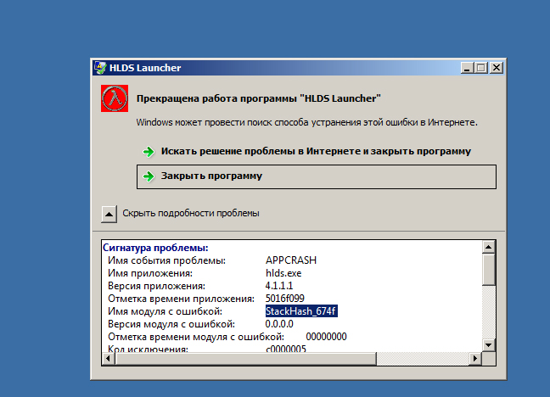Search online for solution and close program
This screenshot has height=397, width=550.
pyautogui.click(x=316, y=151)
